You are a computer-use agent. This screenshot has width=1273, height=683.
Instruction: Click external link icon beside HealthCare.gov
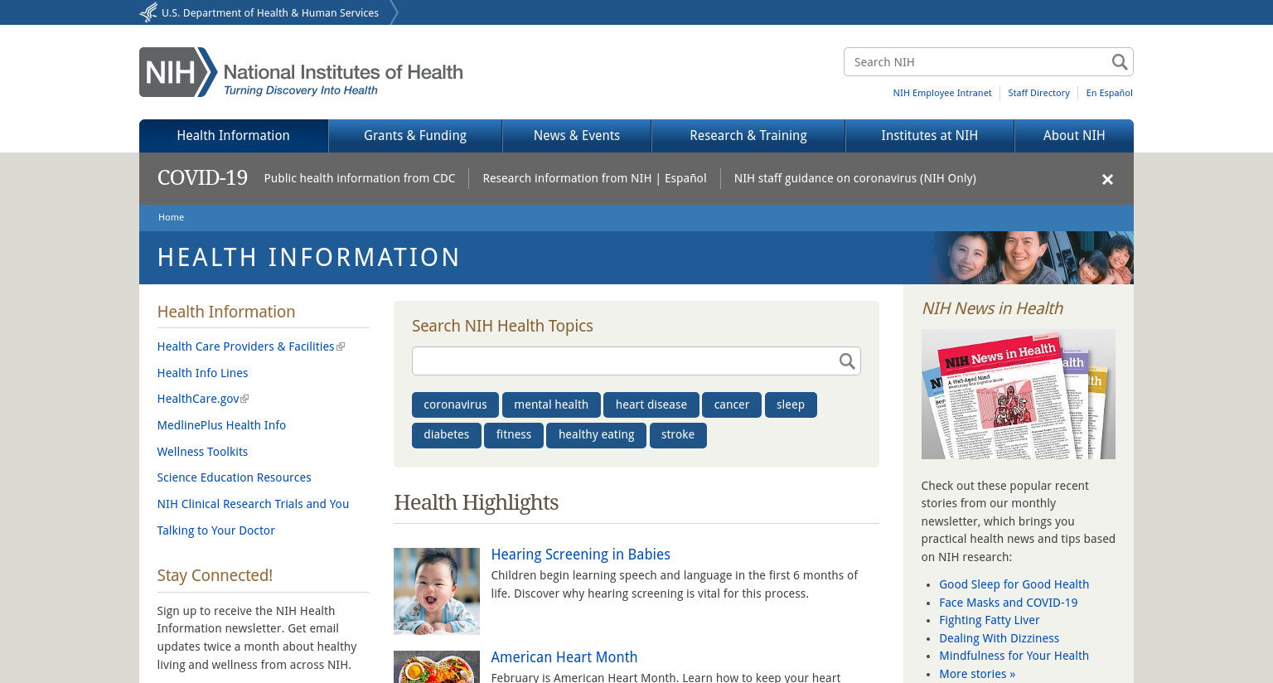click(x=244, y=399)
